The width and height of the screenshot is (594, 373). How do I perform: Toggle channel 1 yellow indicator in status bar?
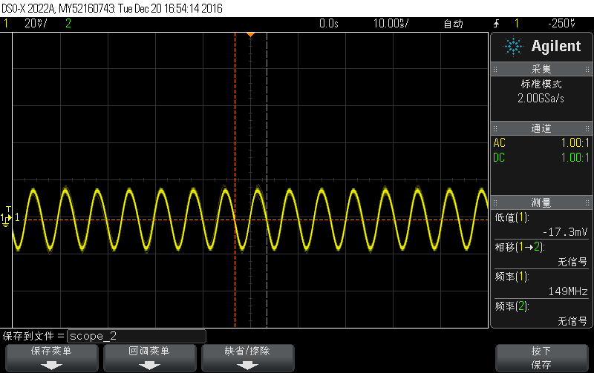coord(6,24)
